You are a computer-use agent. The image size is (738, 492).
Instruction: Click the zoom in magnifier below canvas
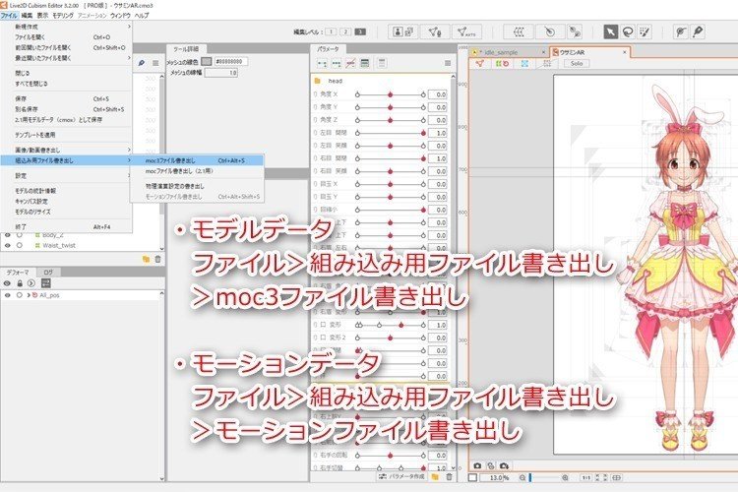click(565, 477)
